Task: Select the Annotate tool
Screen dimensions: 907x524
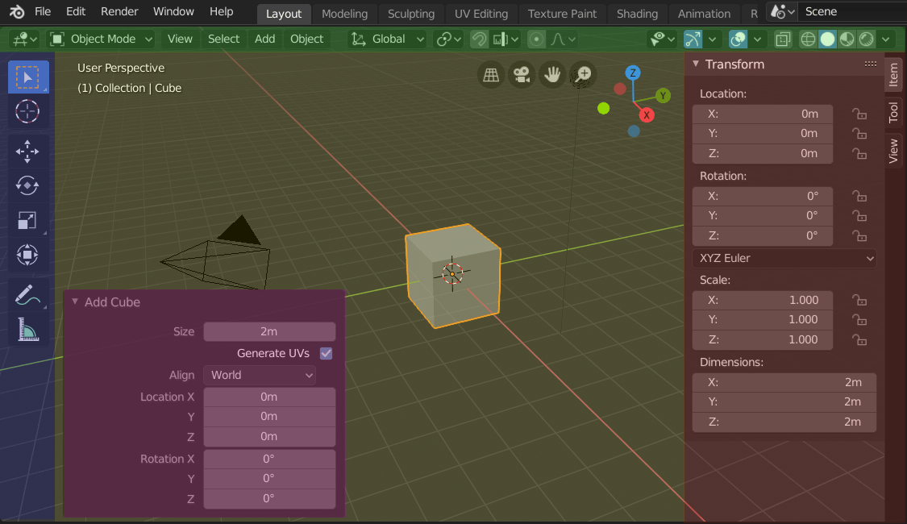Action: (x=27, y=296)
